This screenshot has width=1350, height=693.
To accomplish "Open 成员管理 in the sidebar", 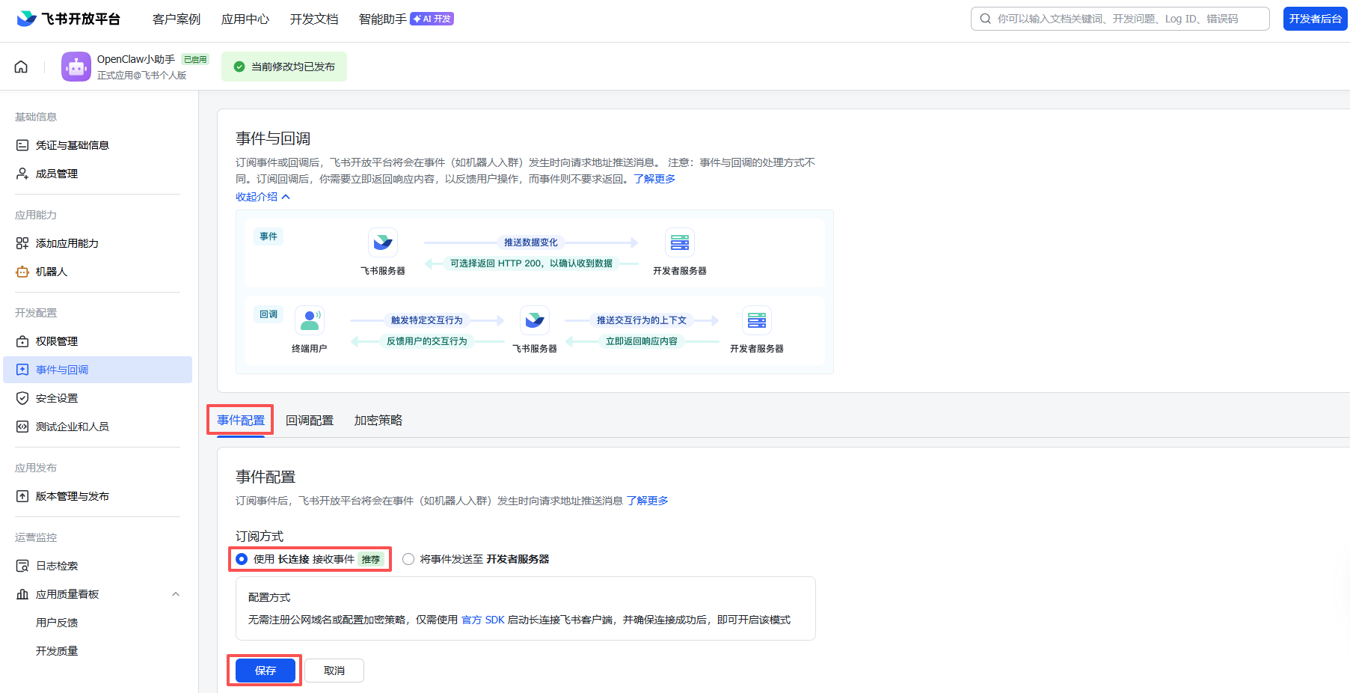I will 56,174.
